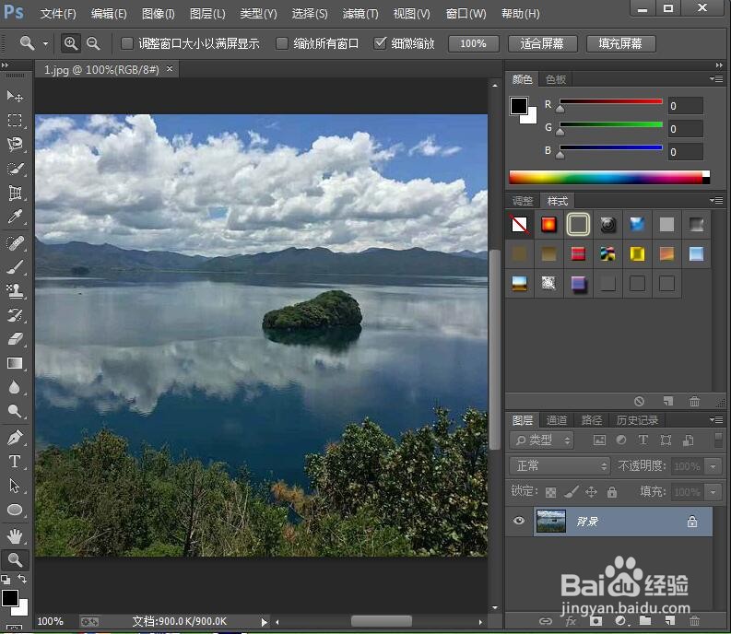The height and width of the screenshot is (634, 731).
Task: Toggle pixel layer filter icon
Action: coord(599,440)
